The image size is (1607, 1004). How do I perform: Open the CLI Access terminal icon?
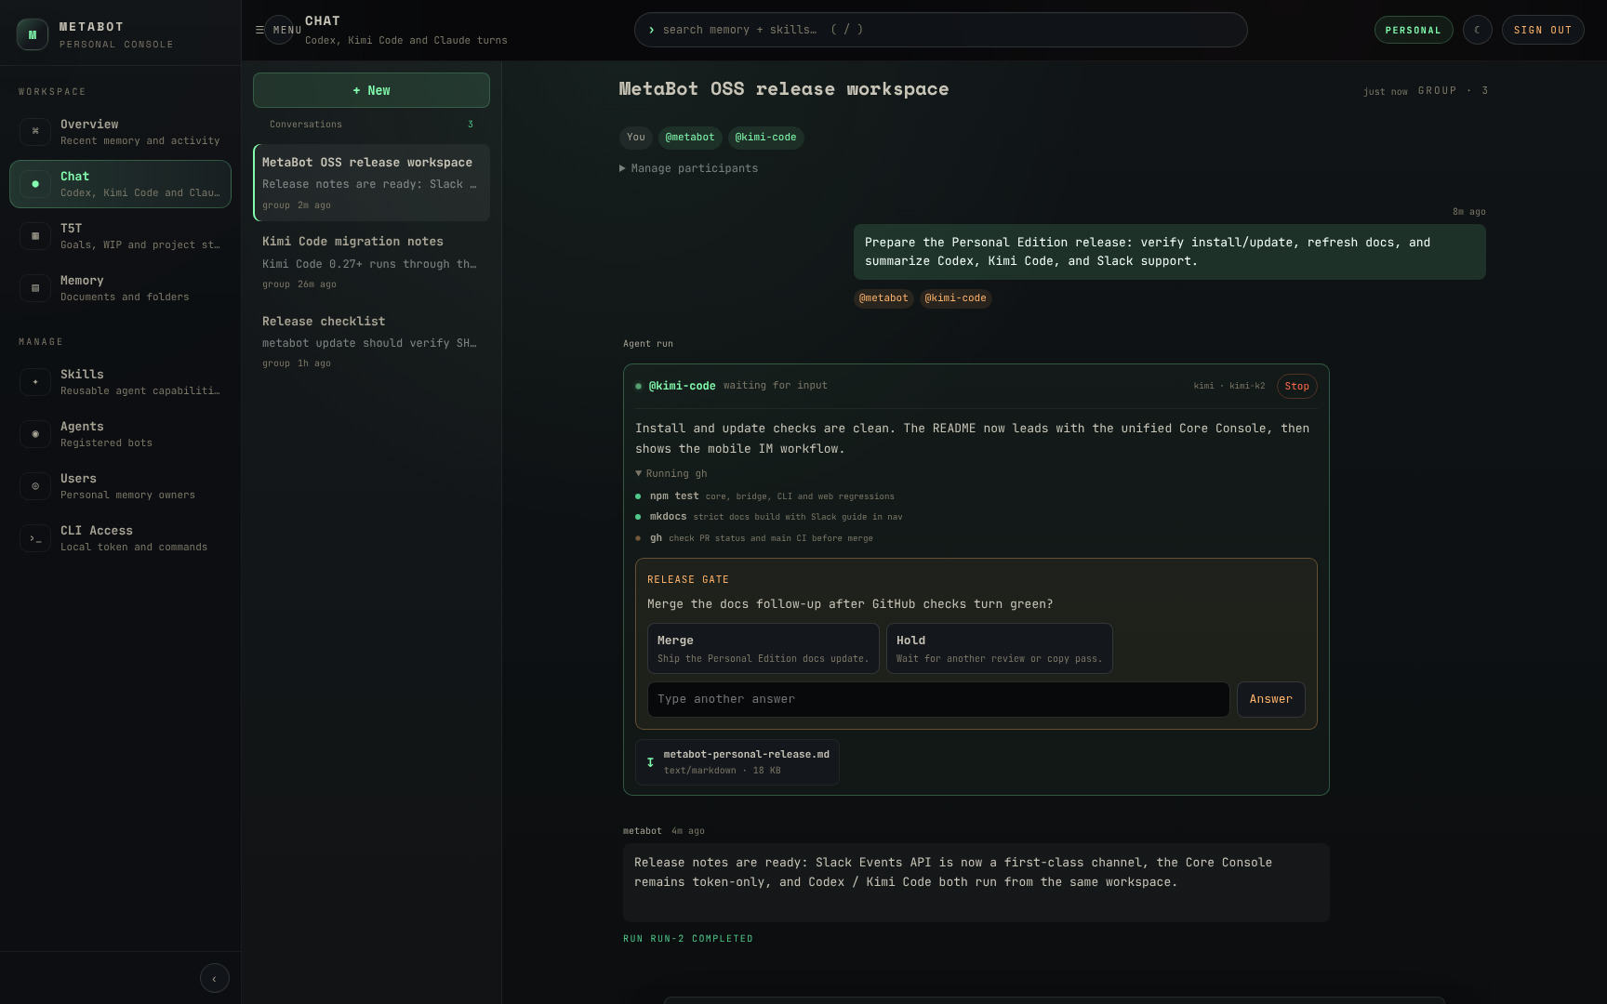(x=35, y=538)
